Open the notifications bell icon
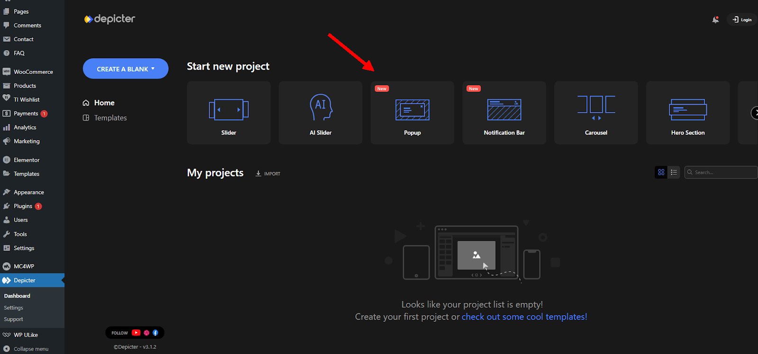758x354 pixels. [x=715, y=19]
